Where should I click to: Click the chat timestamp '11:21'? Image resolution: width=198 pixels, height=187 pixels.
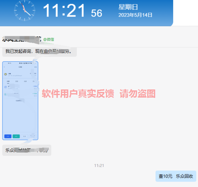99,165
